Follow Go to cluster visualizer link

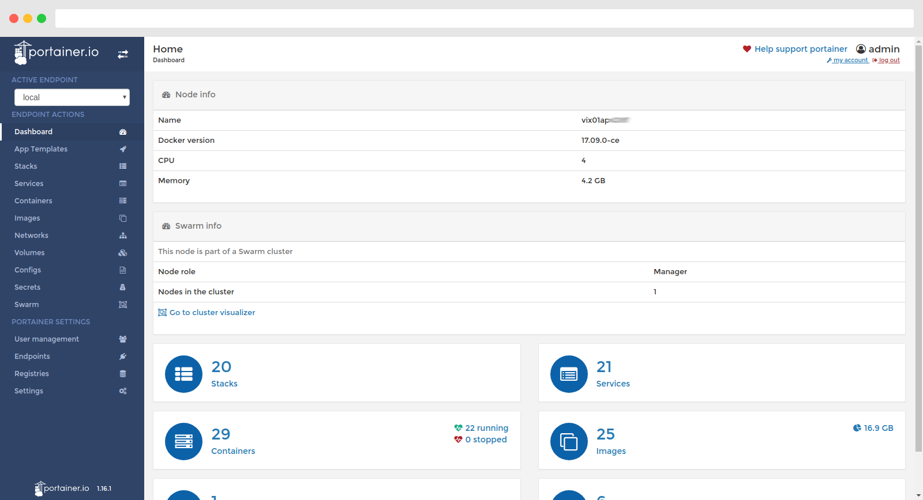pyautogui.click(x=207, y=313)
